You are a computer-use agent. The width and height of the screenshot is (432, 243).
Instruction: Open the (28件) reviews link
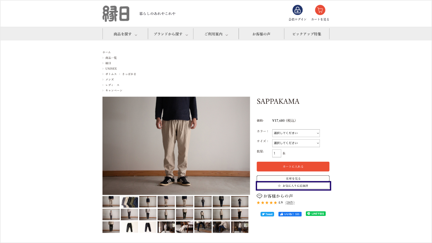(290, 202)
